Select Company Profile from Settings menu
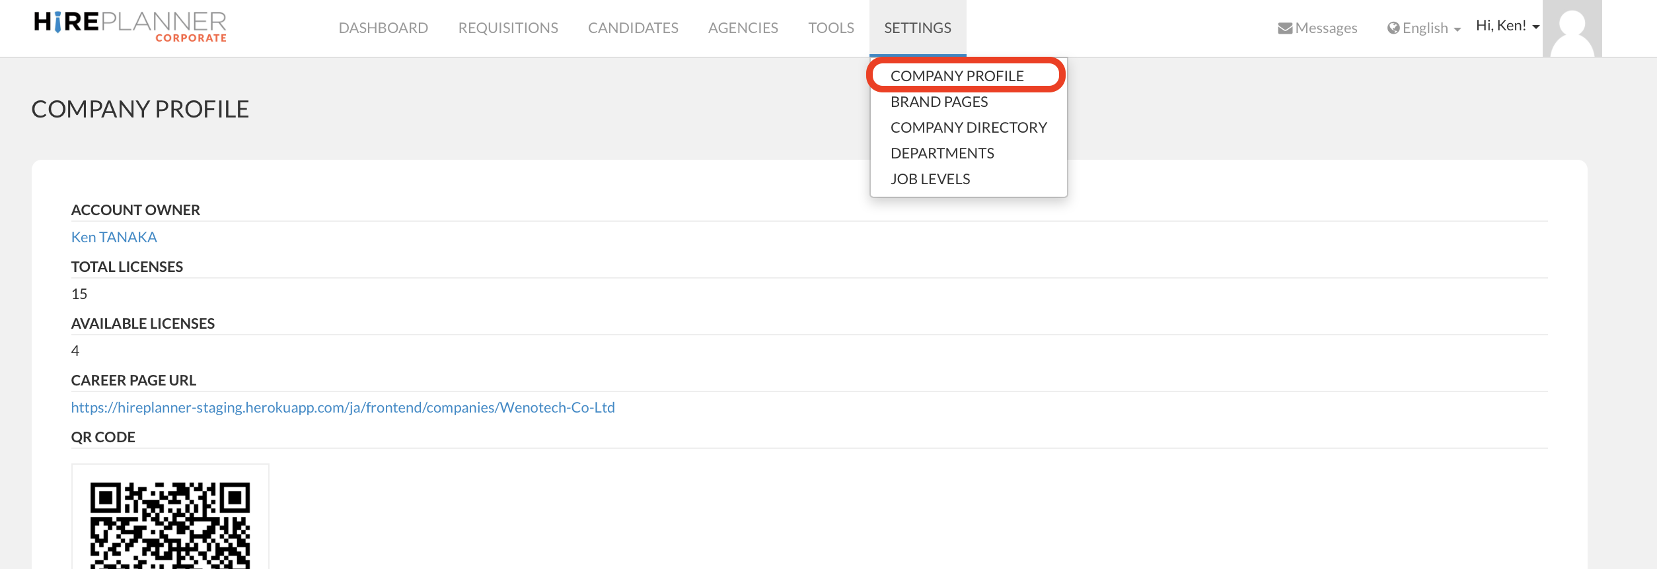This screenshot has width=1657, height=569. 957,76
